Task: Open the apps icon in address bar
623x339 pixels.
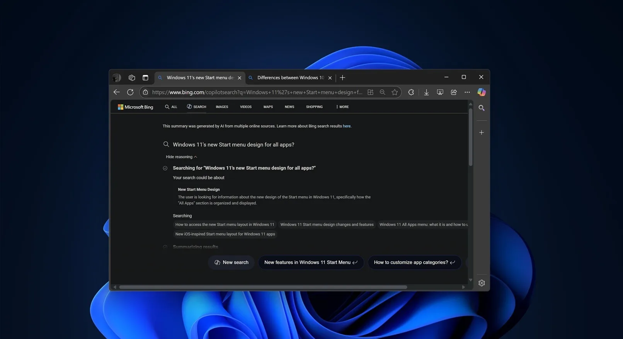Action: pyautogui.click(x=370, y=92)
